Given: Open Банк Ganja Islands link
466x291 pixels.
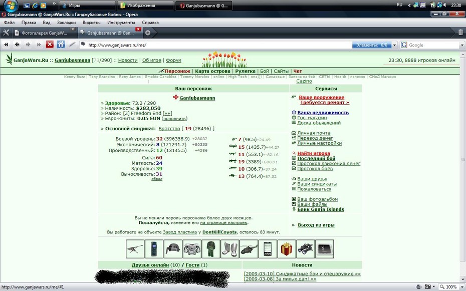Looking at the screenshot, I should 321,210.
